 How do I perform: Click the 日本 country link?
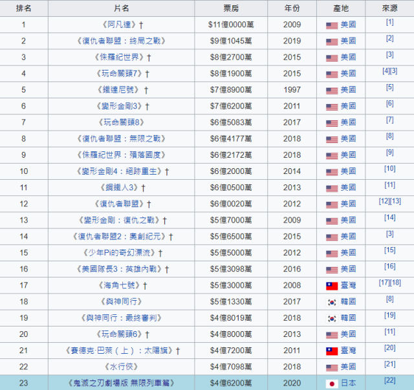click(348, 383)
